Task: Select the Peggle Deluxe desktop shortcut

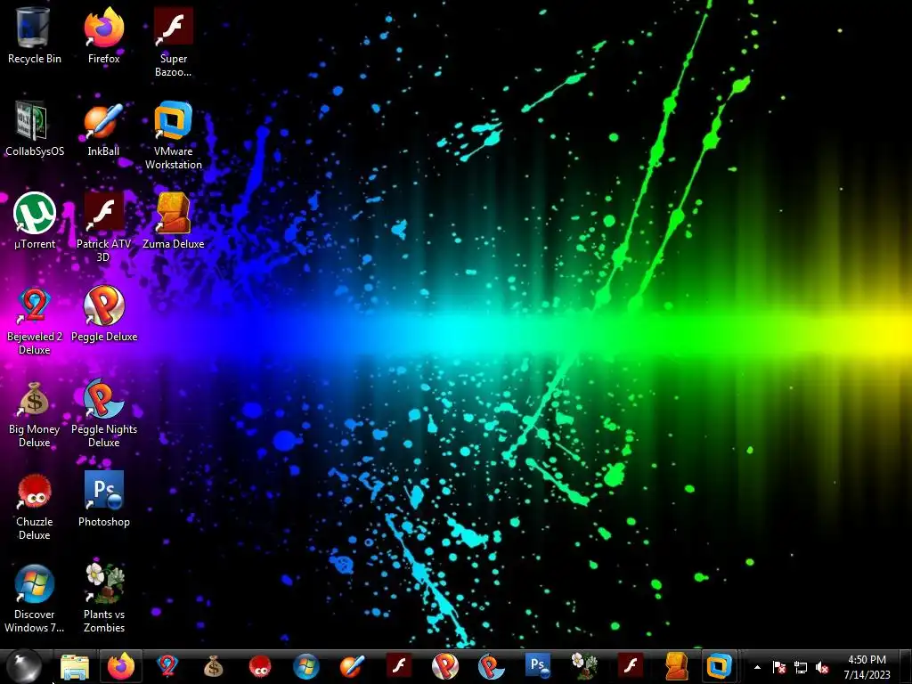Action: tap(103, 314)
